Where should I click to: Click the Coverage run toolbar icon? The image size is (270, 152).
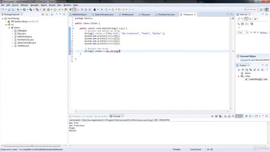point(31,9)
